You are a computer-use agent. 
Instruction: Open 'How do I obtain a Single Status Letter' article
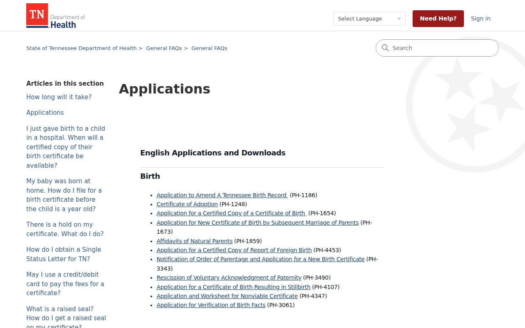[x=64, y=254]
